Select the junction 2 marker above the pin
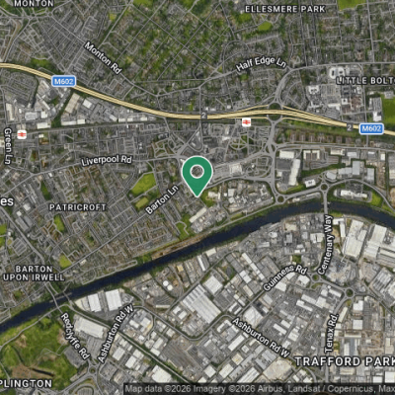The height and width of the screenshot is (395, 395). coord(203,117)
